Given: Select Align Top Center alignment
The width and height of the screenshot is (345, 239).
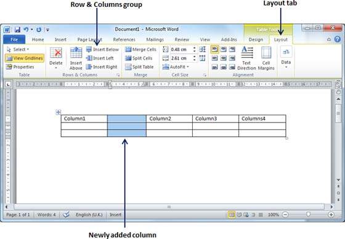Looking at the screenshot, I should click(223, 49).
